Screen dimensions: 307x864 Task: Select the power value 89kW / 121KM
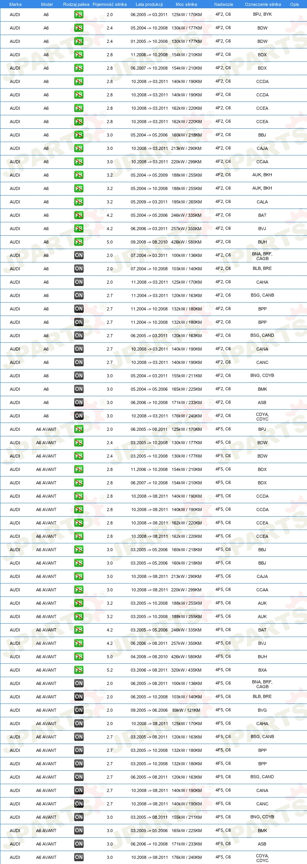[186, 710]
